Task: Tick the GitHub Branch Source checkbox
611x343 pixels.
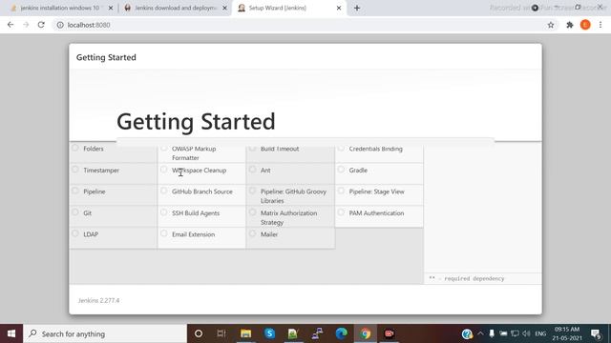Action: click(x=163, y=191)
